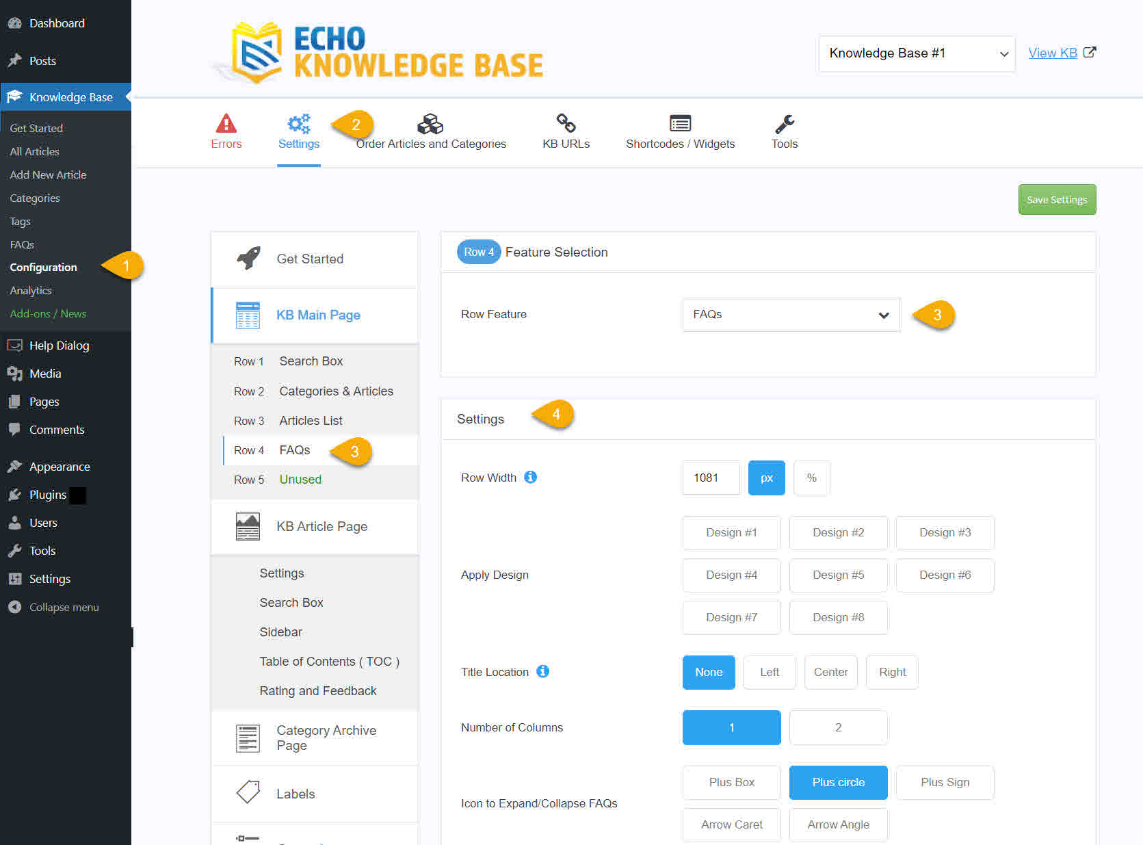The width and height of the screenshot is (1143, 845).
Task: Apply Design #3 preset
Action: tap(945, 532)
